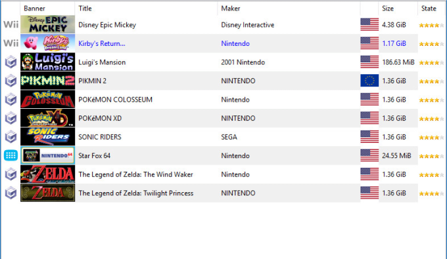Click the US flag in Sonic Riders row
Screen dimensions: 447x259
pyautogui.click(x=369, y=137)
